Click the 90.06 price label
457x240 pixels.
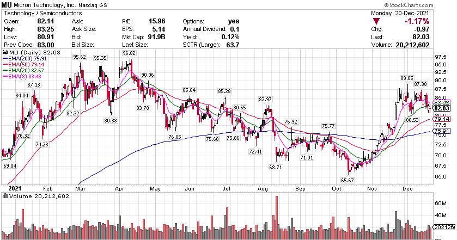pos(148,75)
